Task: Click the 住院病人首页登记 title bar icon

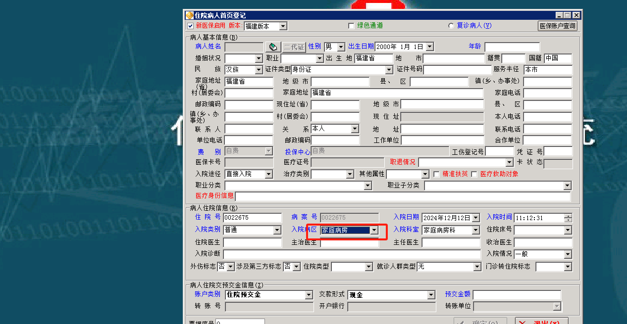Action: tap(189, 15)
